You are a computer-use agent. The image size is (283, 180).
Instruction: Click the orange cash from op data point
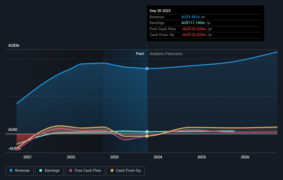(147, 136)
